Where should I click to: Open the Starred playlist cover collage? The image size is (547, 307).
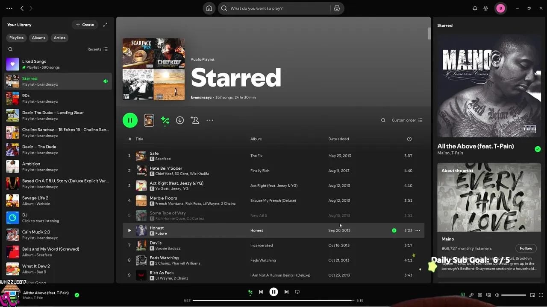153,69
